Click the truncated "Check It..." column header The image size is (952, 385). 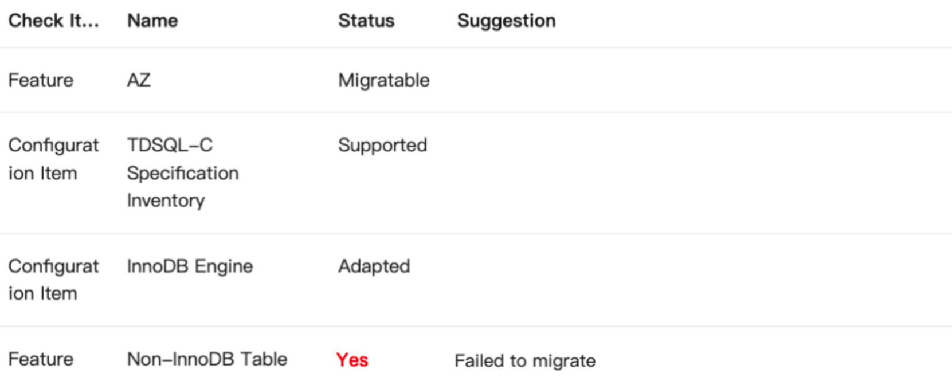pyautogui.click(x=53, y=21)
